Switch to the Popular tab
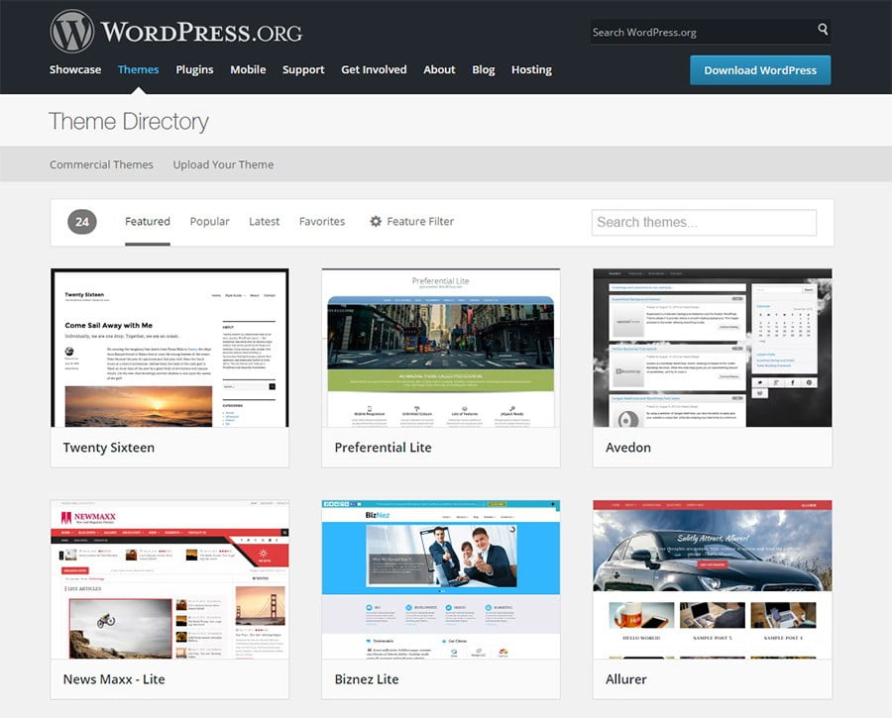The width and height of the screenshot is (892, 718). 209,221
